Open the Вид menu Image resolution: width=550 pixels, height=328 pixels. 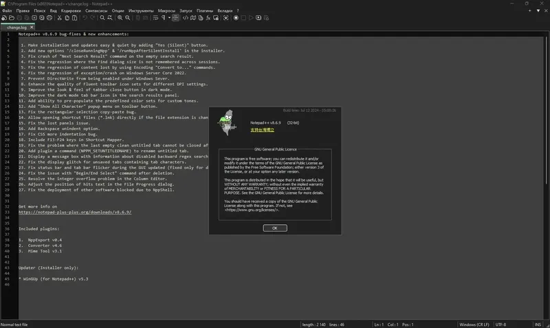tap(54, 10)
